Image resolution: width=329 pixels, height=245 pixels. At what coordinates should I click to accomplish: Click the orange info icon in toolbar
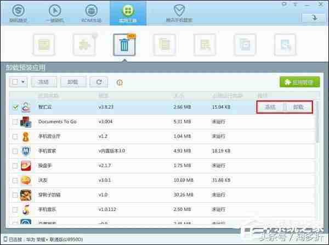coord(120,82)
